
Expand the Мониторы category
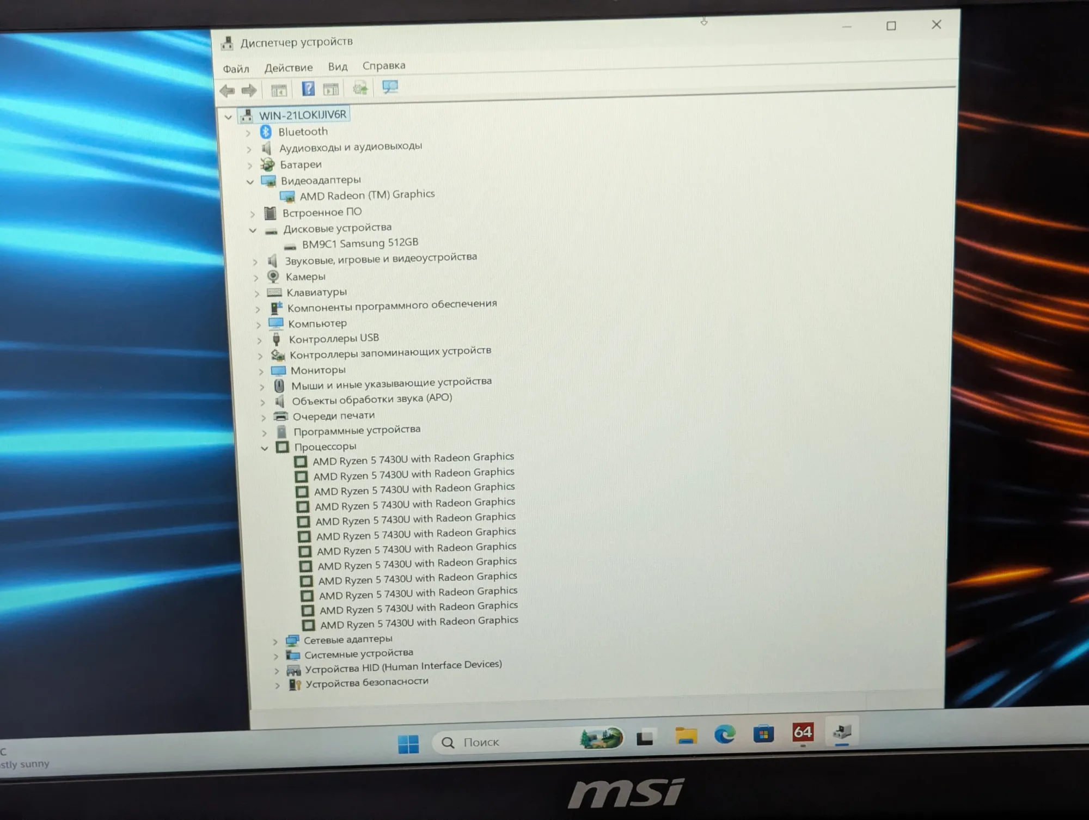pyautogui.click(x=261, y=372)
